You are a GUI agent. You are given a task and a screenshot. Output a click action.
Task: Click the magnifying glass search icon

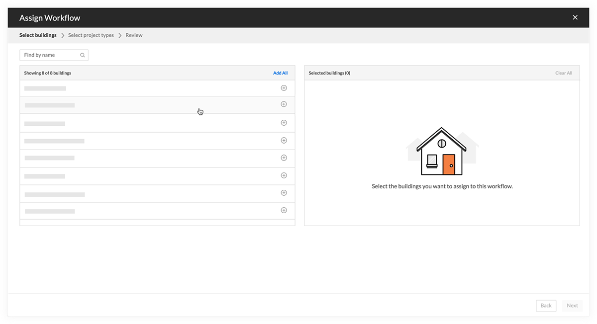point(82,55)
